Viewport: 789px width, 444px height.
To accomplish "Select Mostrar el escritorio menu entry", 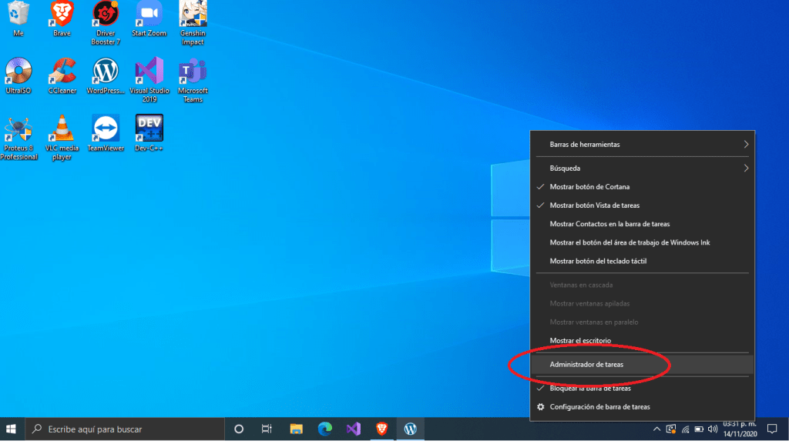I will click(580, 341).
